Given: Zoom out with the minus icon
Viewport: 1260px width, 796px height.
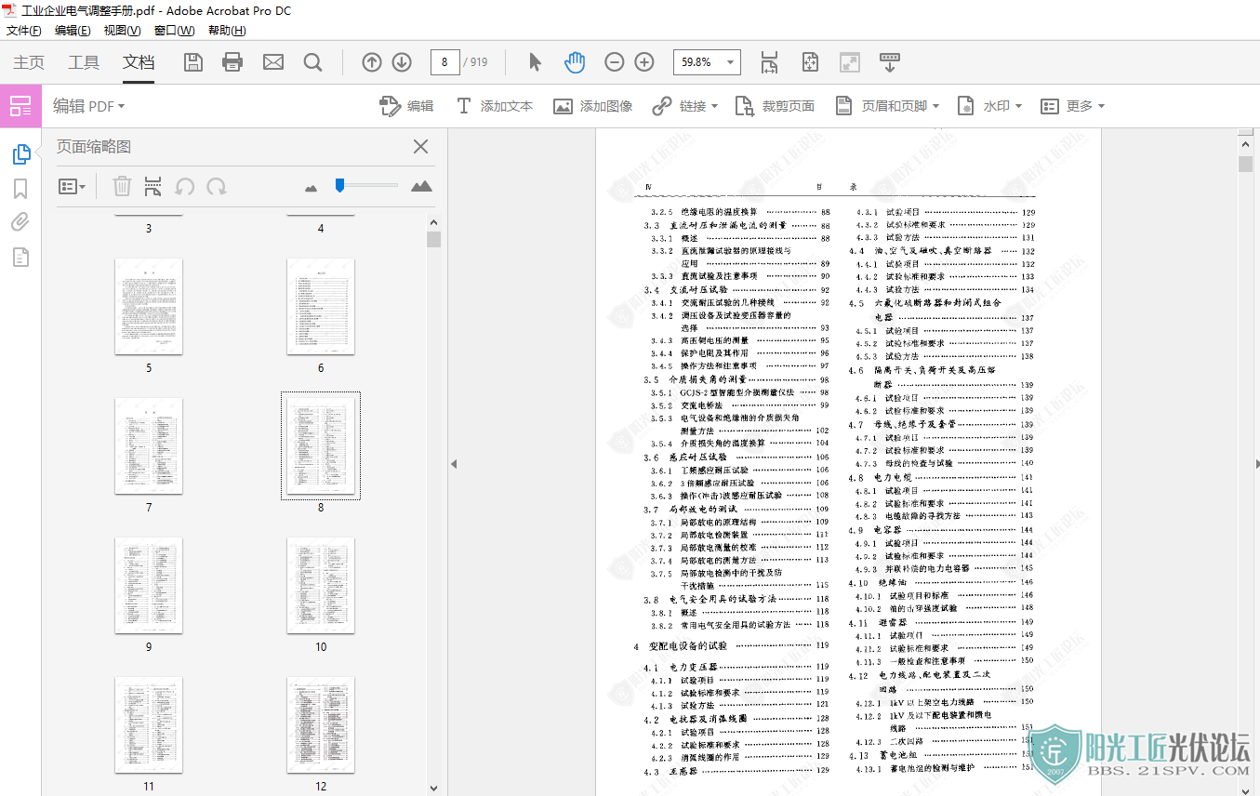Looking at the screenshot, I should (615, 62).
